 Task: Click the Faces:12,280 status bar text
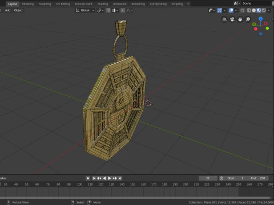pyautogui.click(x=247, y=202)
